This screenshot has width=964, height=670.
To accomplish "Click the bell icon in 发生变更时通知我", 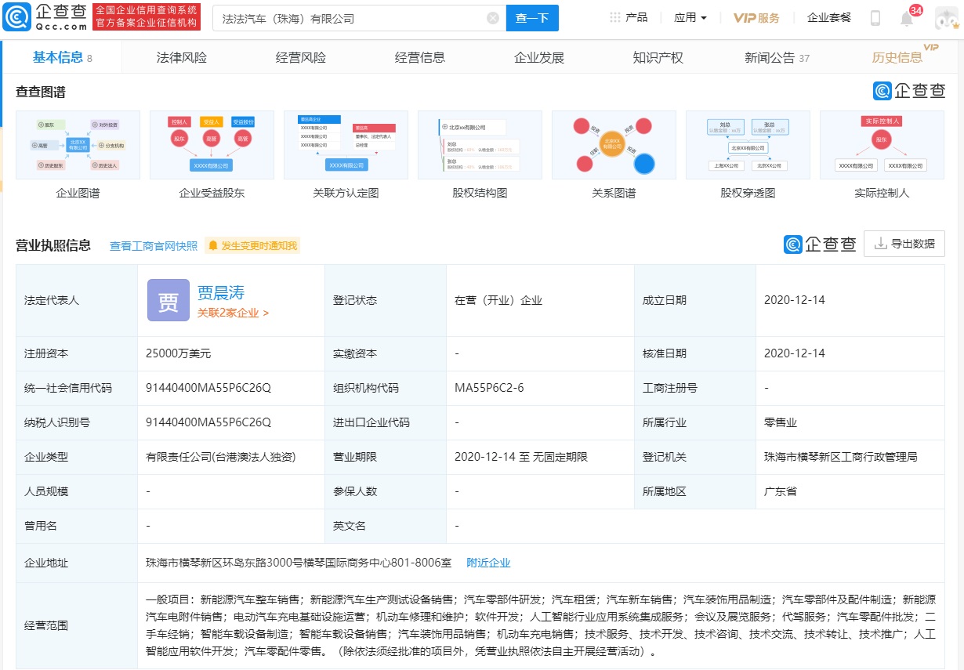I will point(212,246).
